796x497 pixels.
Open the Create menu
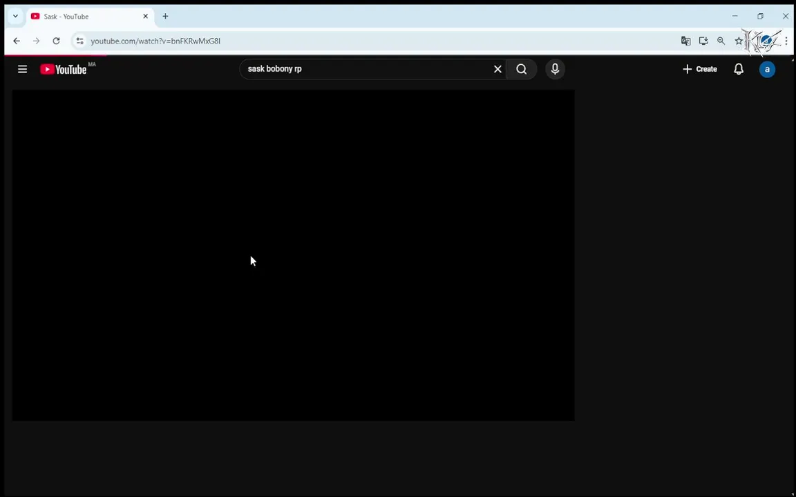[699, 69]
